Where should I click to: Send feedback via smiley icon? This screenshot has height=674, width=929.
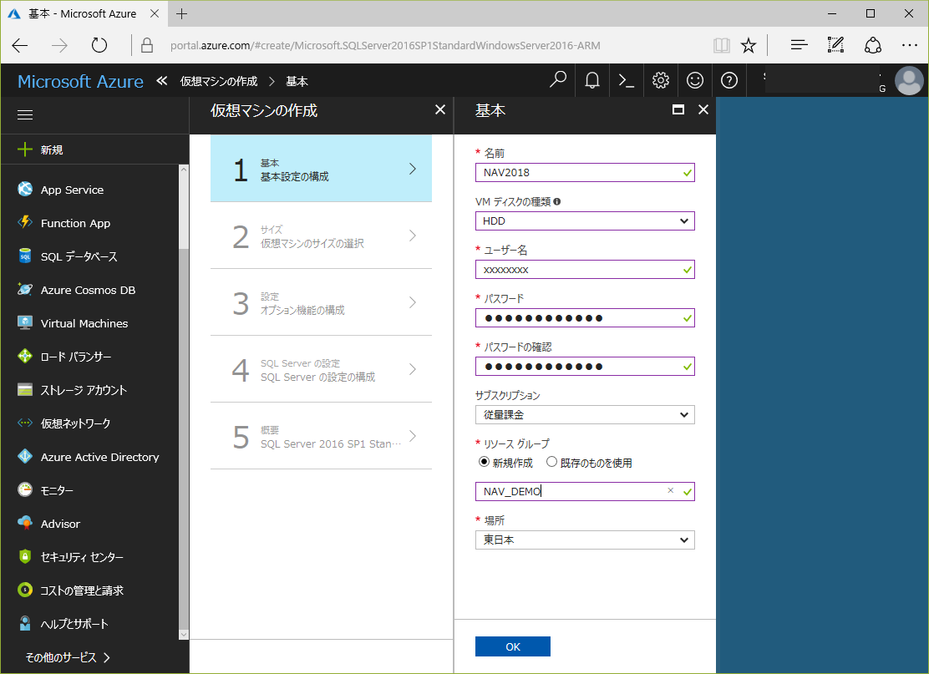pos(695,80)
